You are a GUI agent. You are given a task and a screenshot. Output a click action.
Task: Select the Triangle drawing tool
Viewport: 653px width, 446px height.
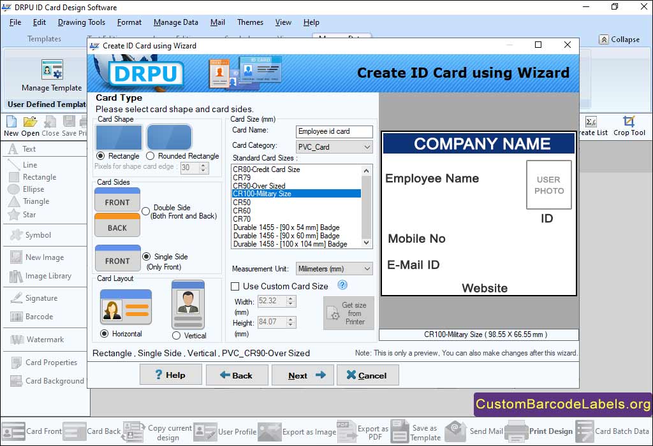click(x=29, y=201)
